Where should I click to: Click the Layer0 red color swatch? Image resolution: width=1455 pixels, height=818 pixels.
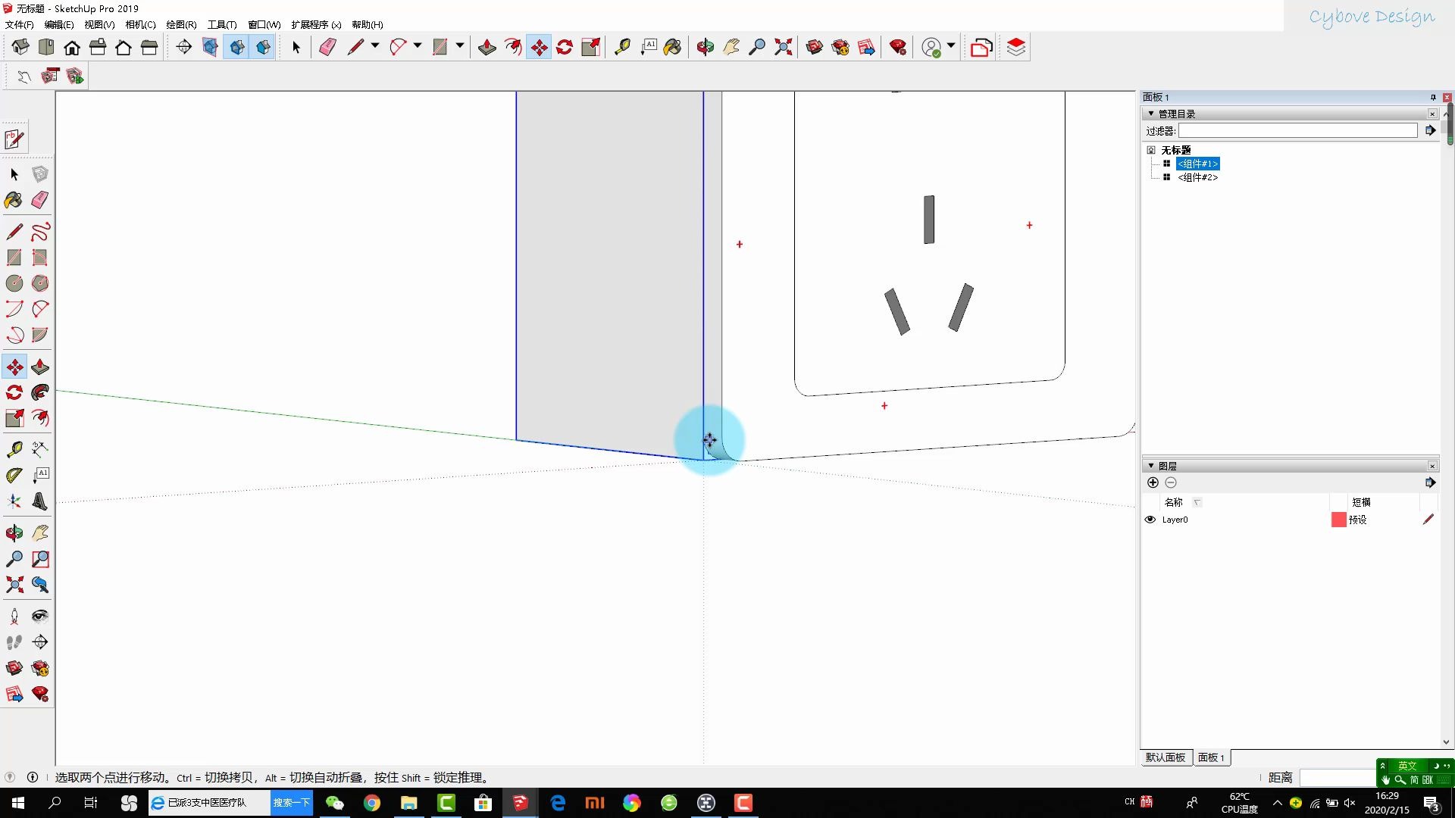pos(1338,520)
